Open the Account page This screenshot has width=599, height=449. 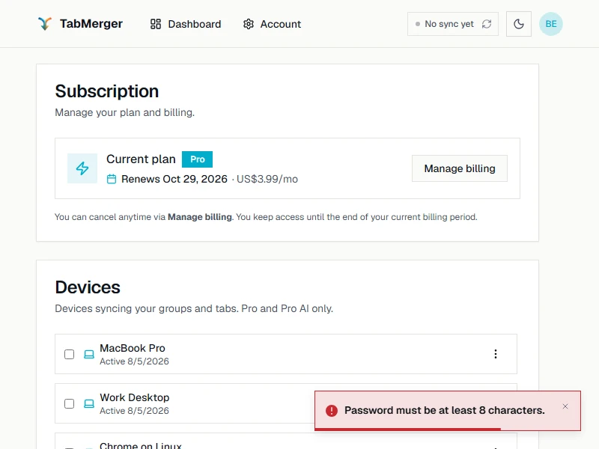pos(272,24)
